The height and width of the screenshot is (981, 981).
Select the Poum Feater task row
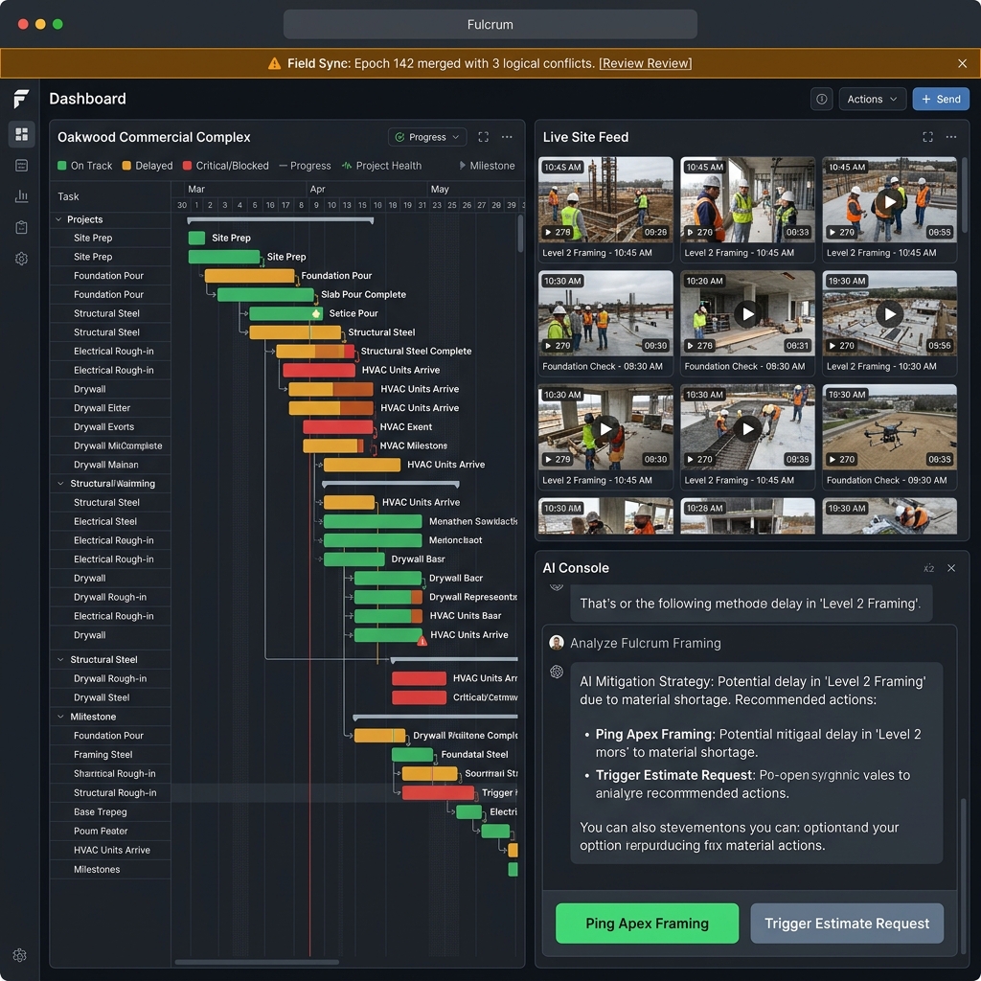pos(110,831)
